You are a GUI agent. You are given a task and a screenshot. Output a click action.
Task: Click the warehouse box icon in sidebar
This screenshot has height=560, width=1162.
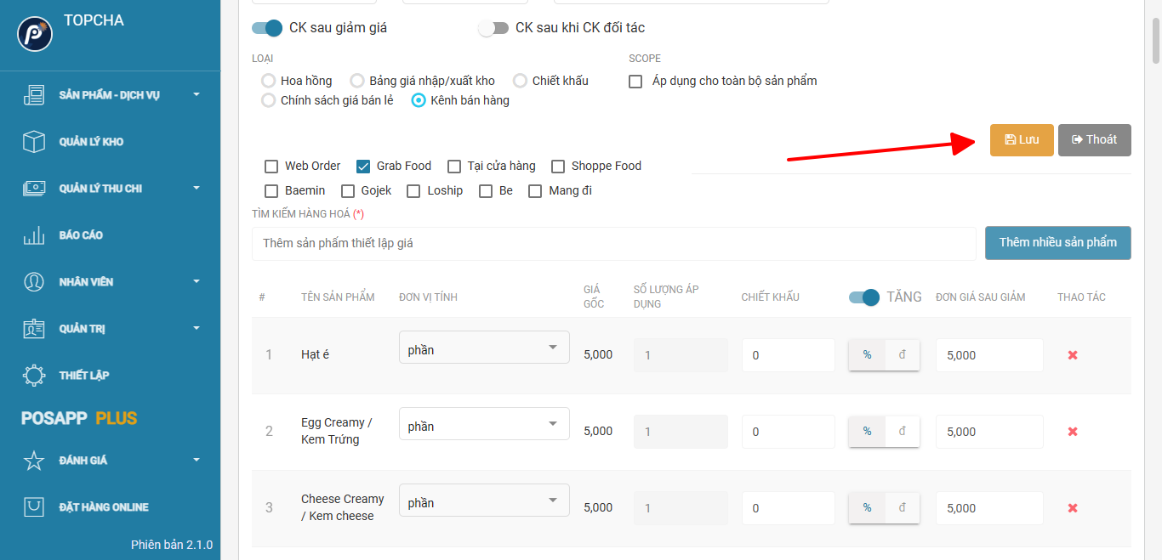pyautogui.click(x=34, y=142)
